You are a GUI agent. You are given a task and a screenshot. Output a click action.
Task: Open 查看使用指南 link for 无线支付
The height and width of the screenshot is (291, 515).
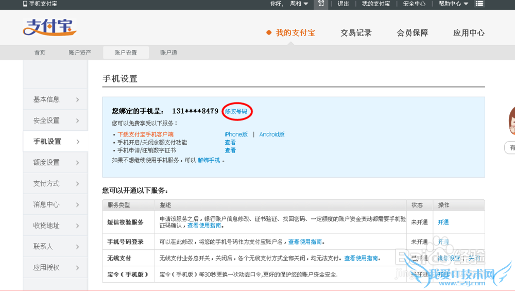click(x=361, y=258)
